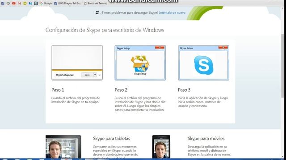Open the Banco del Tesoro bookmark
The image size is (286, 160).
(x=96, y=3)
